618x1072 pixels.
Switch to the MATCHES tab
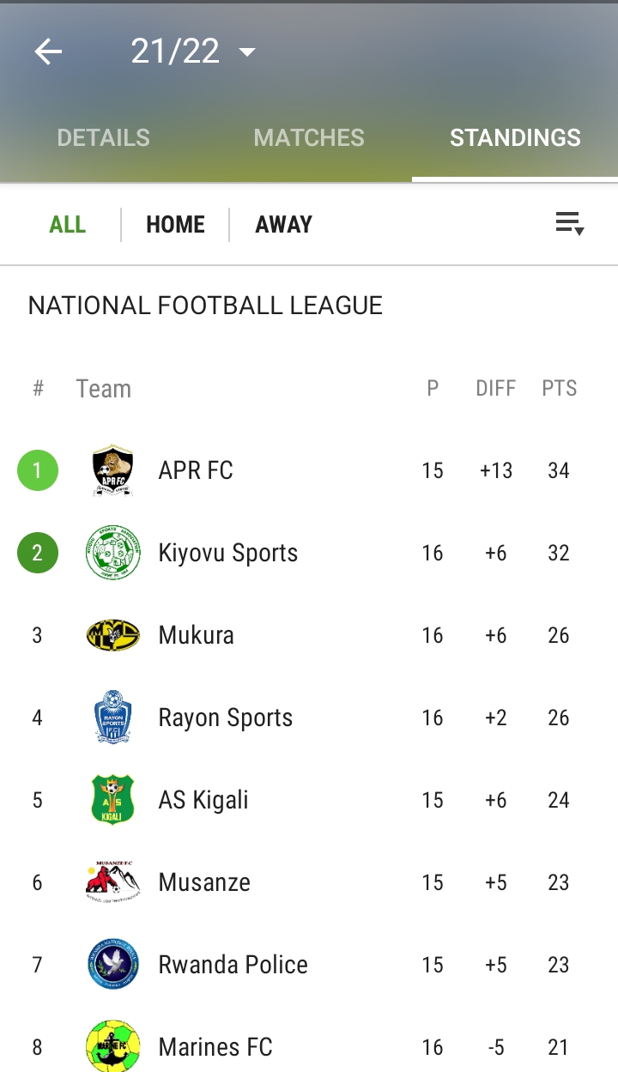(x=309, y=137)
